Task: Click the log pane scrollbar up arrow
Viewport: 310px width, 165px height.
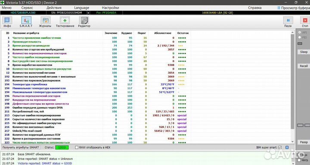Action: (x=293, y=154)
